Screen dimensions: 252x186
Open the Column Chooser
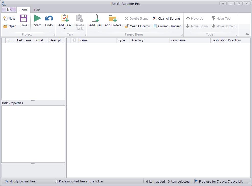pos(167,26)
